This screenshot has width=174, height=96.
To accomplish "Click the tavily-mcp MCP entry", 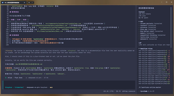I will 148,37.
